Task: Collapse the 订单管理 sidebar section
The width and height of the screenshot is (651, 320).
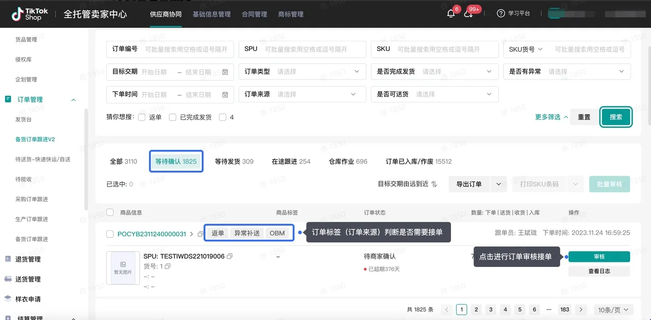Action: (73, 100)
